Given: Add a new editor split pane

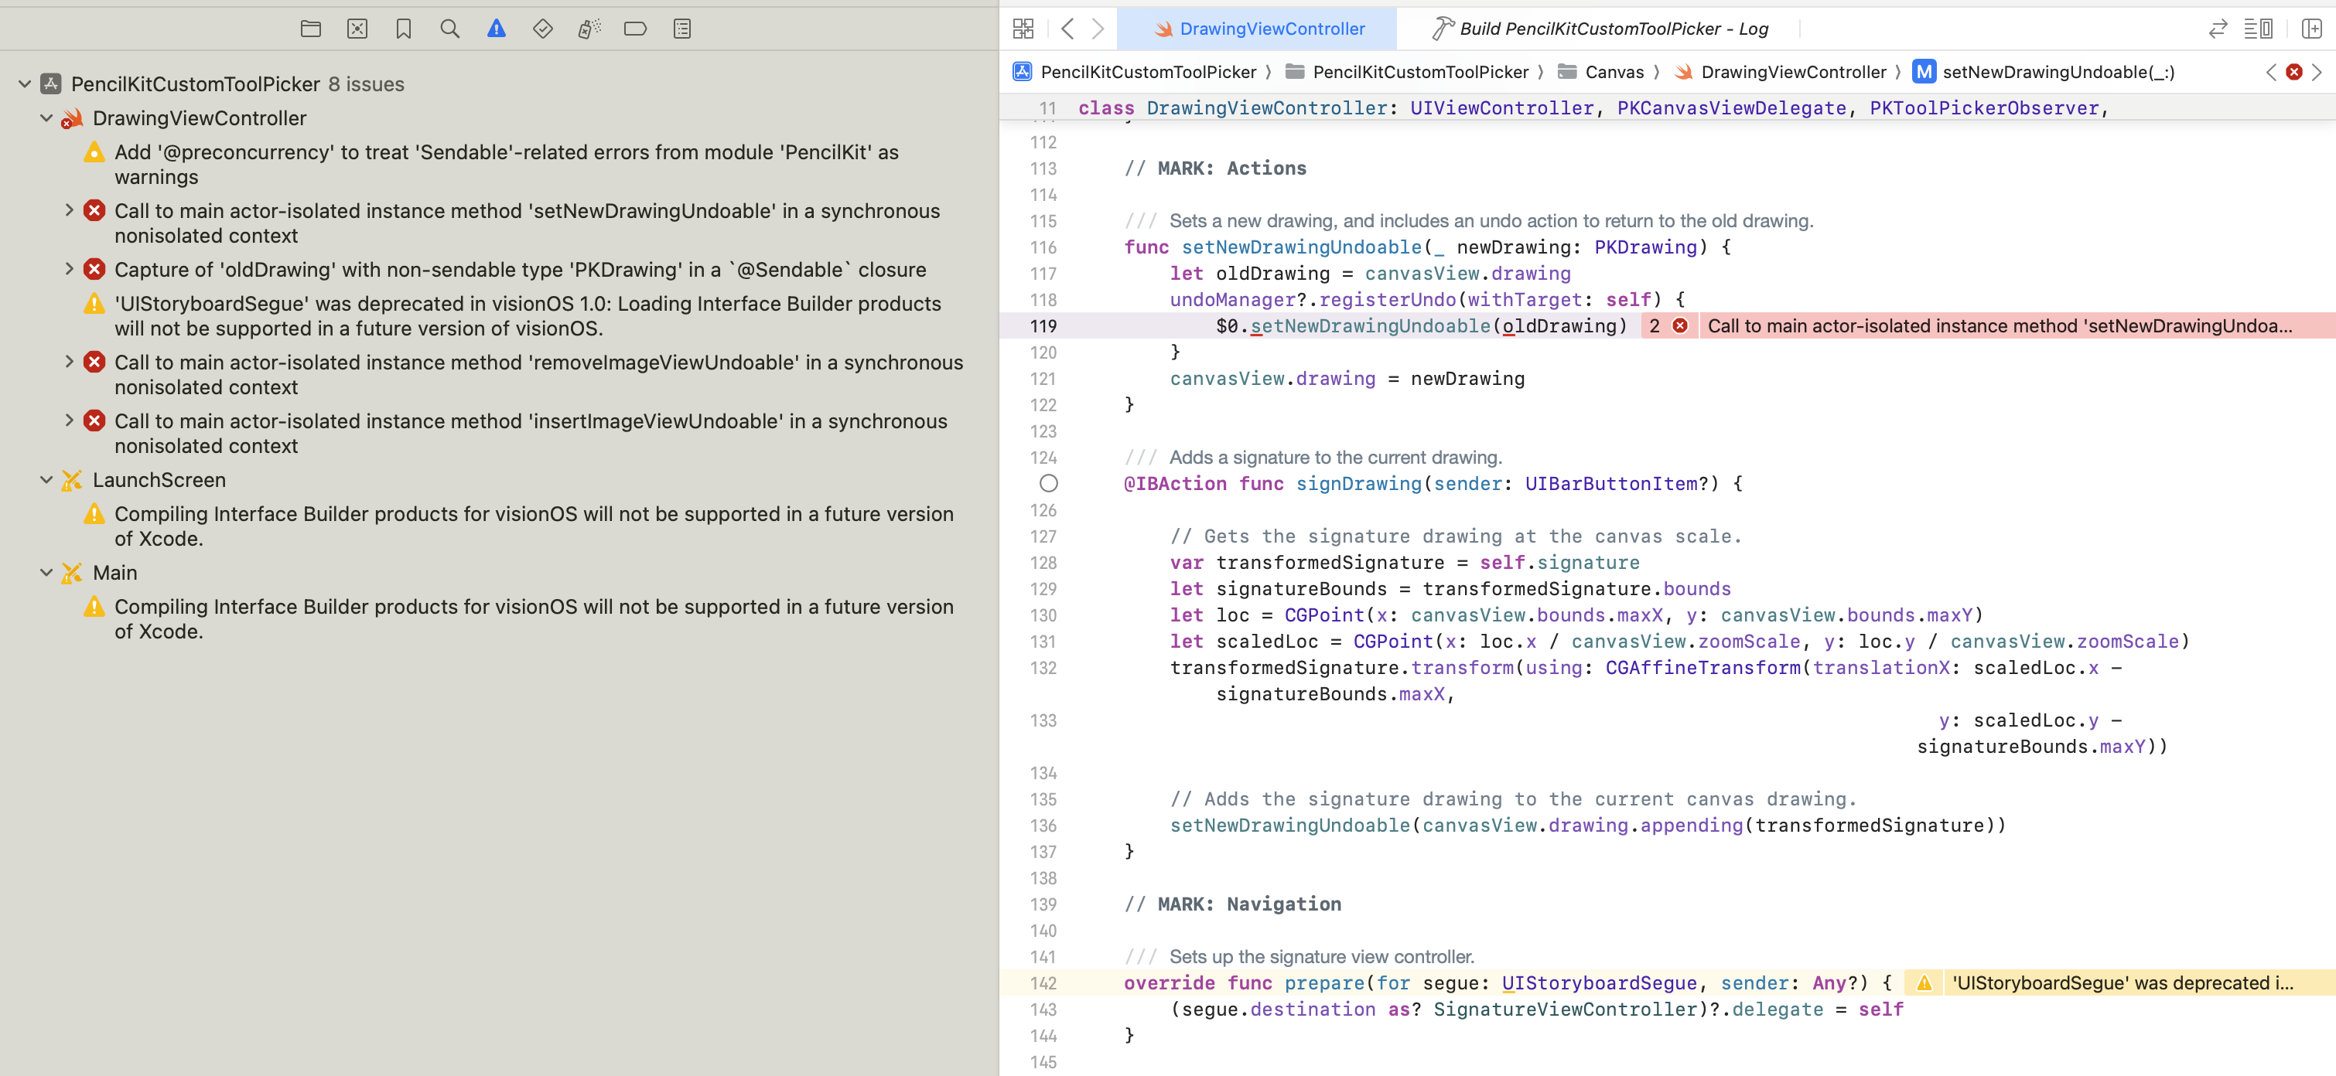Looking at the screenshot, I should 2311,29.
